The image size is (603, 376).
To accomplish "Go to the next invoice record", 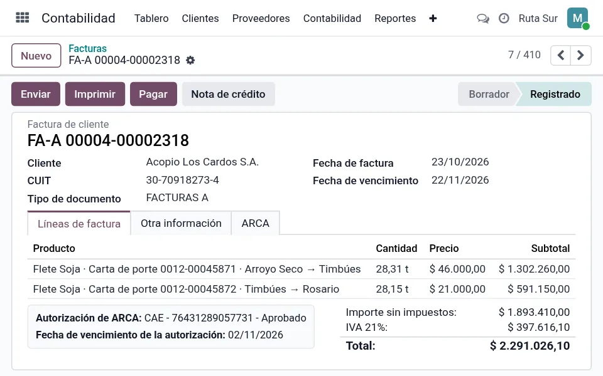I will [x=580, y=55].
